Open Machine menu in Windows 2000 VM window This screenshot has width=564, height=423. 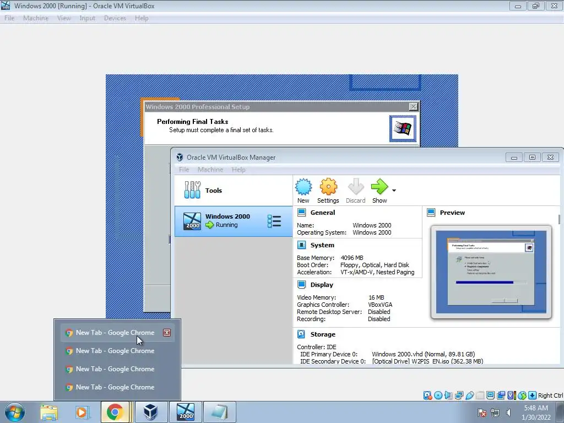pyautogui.click(x=36, y=18)
